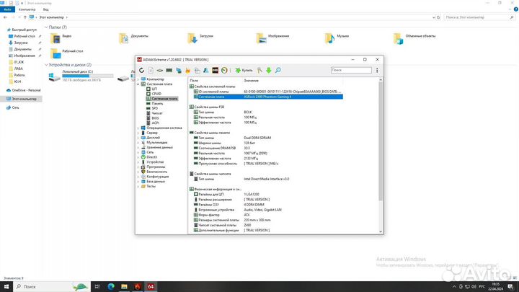519x292 pixels.
Task: Expand the Хранение данных tree node
Action: click(x=138, y=147)
